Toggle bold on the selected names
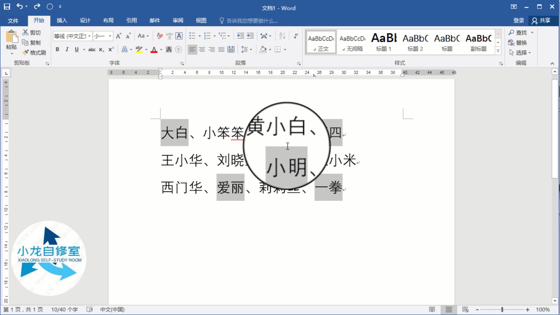This screenshot has width=560, height=315. (57, 50)
